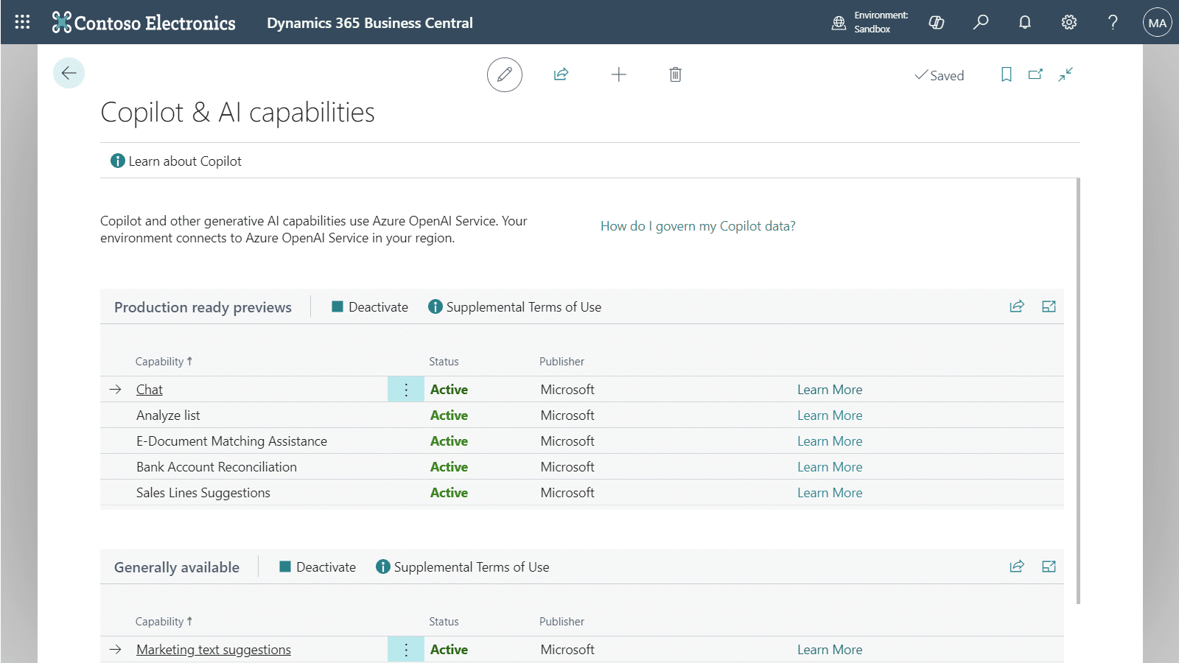Viewport: 1179px width, 663px height.
Task: Sort by Capability in Generally available
Action: [164, 622]
